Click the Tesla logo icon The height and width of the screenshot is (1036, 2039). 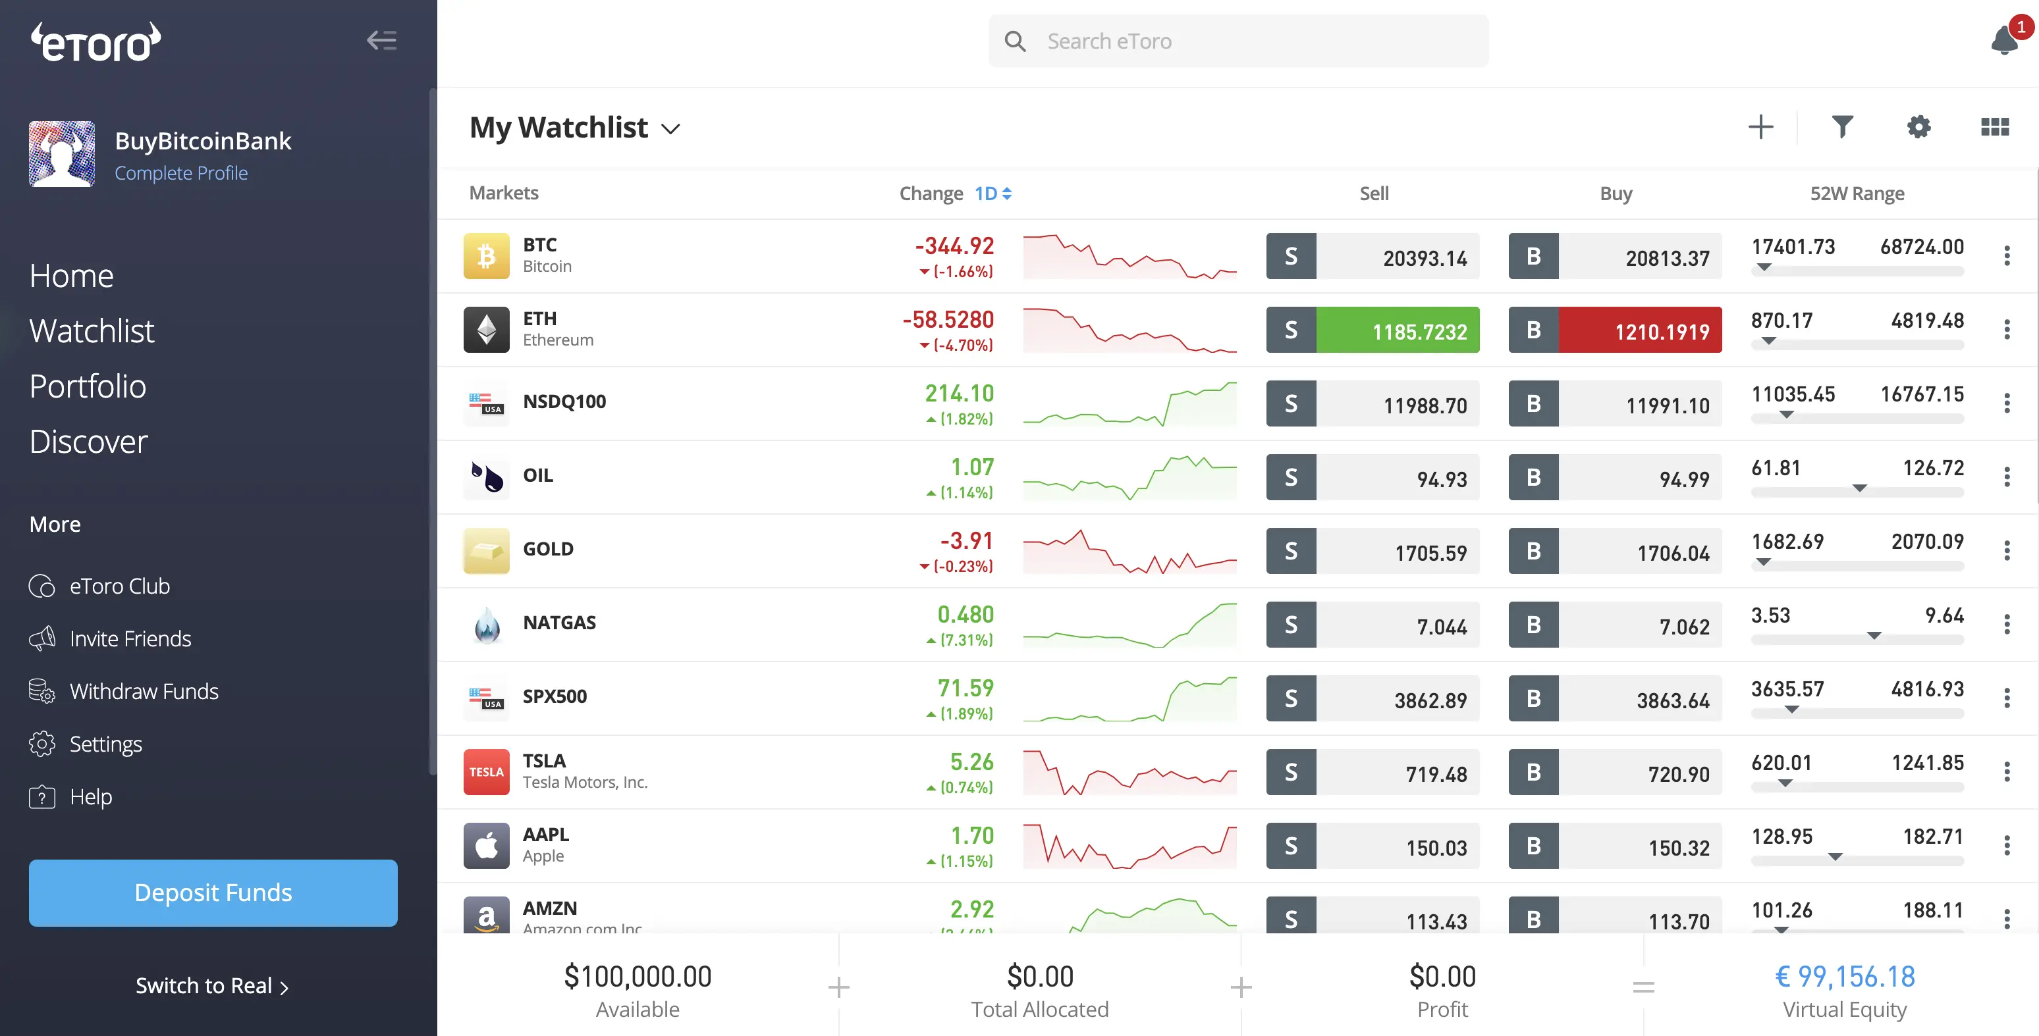486,771
